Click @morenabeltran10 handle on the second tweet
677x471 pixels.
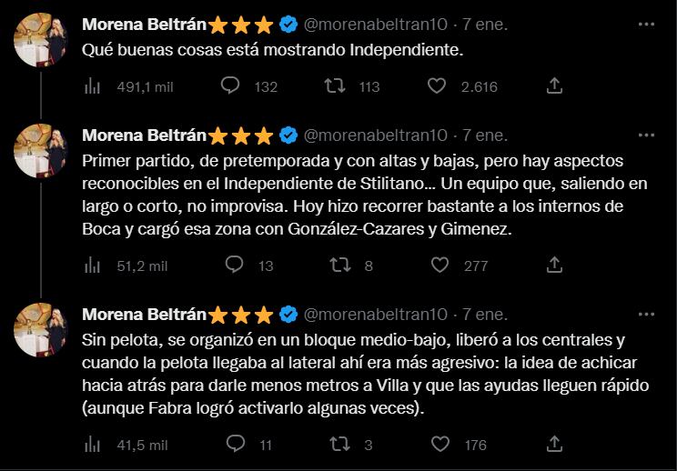pyautogui.click(x=375, y=135)
